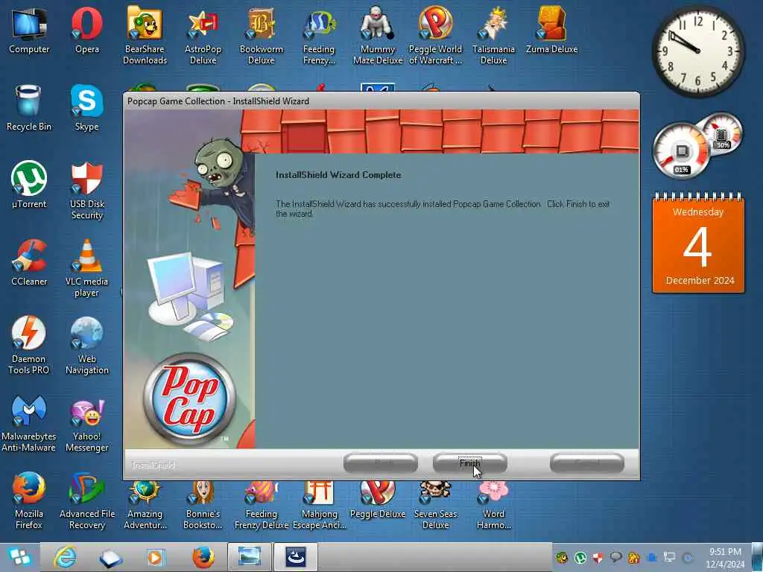Select the Advanced File Recovery icon

[87, 500]
